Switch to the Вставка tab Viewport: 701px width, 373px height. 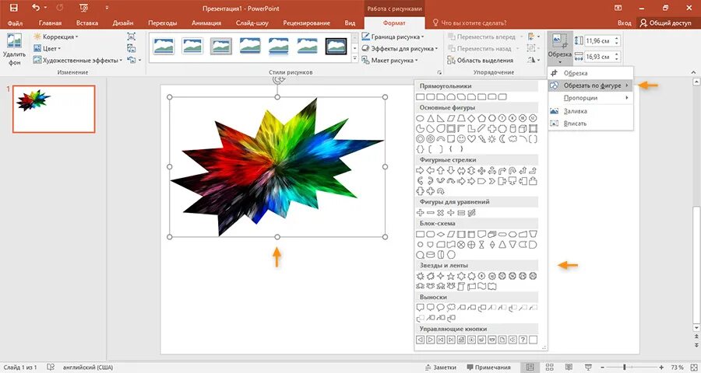[x=87, y=23]
